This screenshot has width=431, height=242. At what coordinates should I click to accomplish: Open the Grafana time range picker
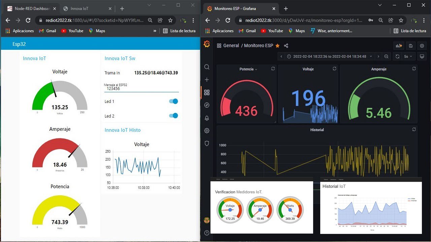[330, 56]
